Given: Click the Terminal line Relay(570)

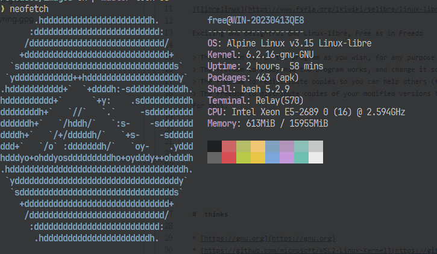Looking at the screenshot, I should point(256,100).
